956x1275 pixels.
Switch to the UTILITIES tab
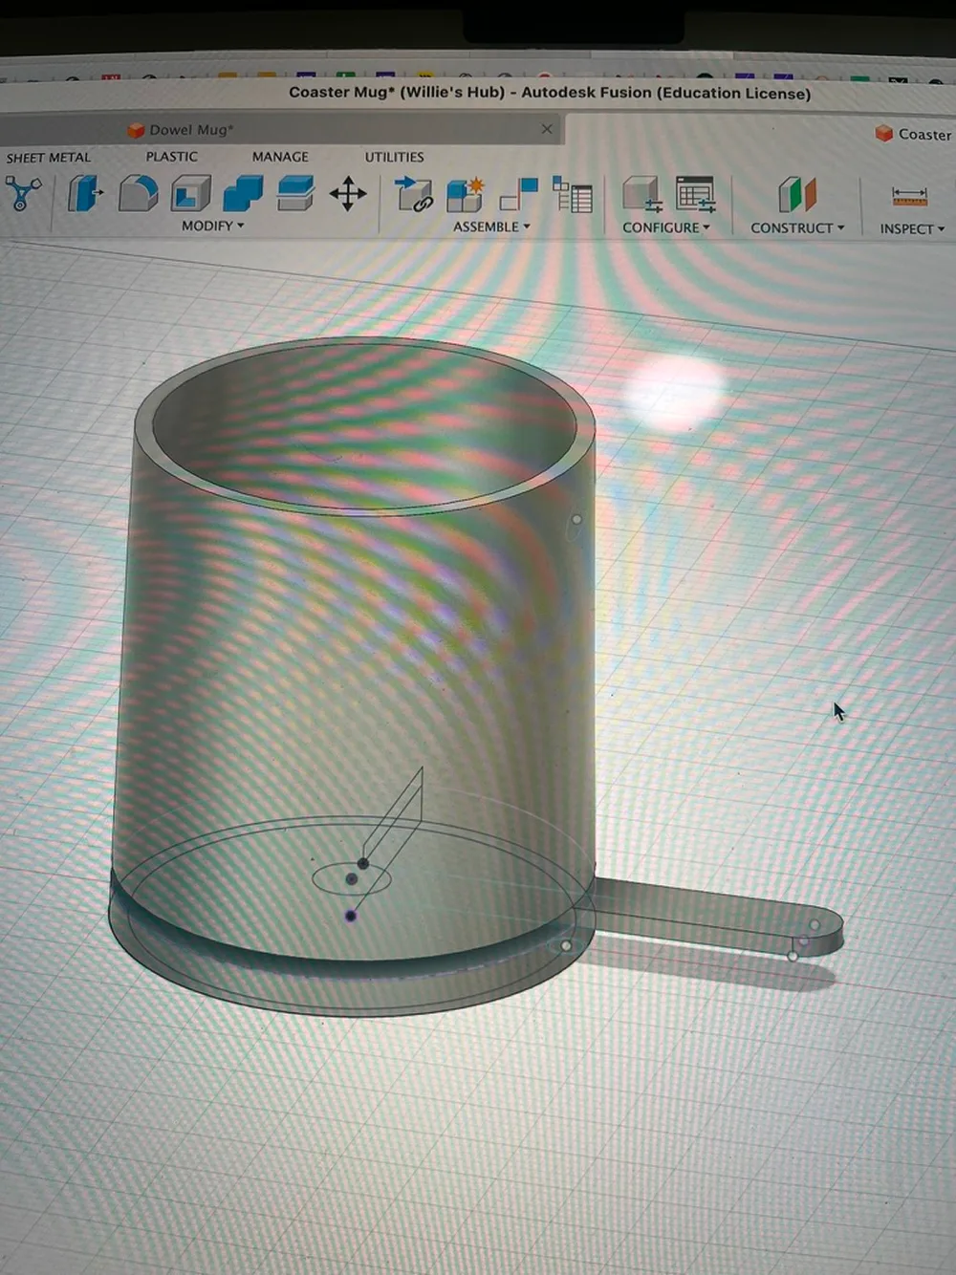click(394, 157)
